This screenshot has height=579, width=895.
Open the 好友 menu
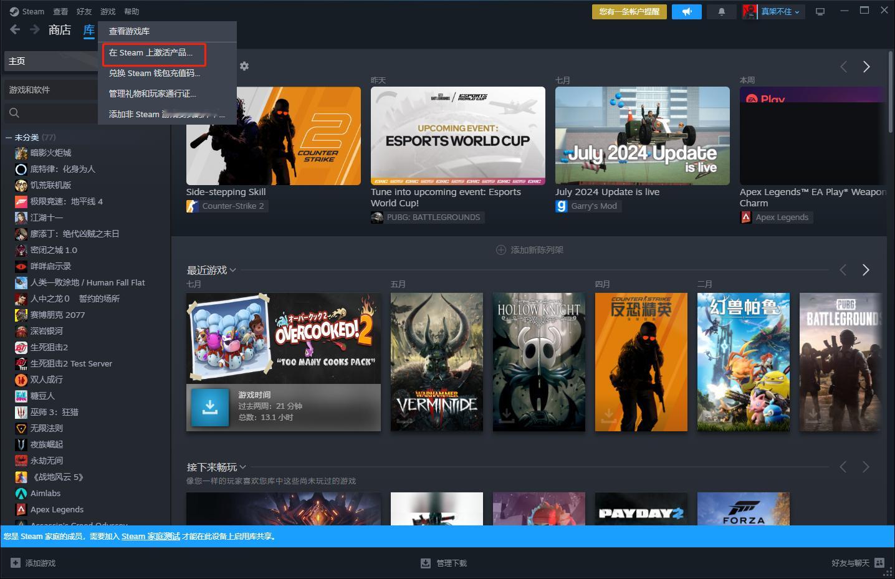point(84,11)
